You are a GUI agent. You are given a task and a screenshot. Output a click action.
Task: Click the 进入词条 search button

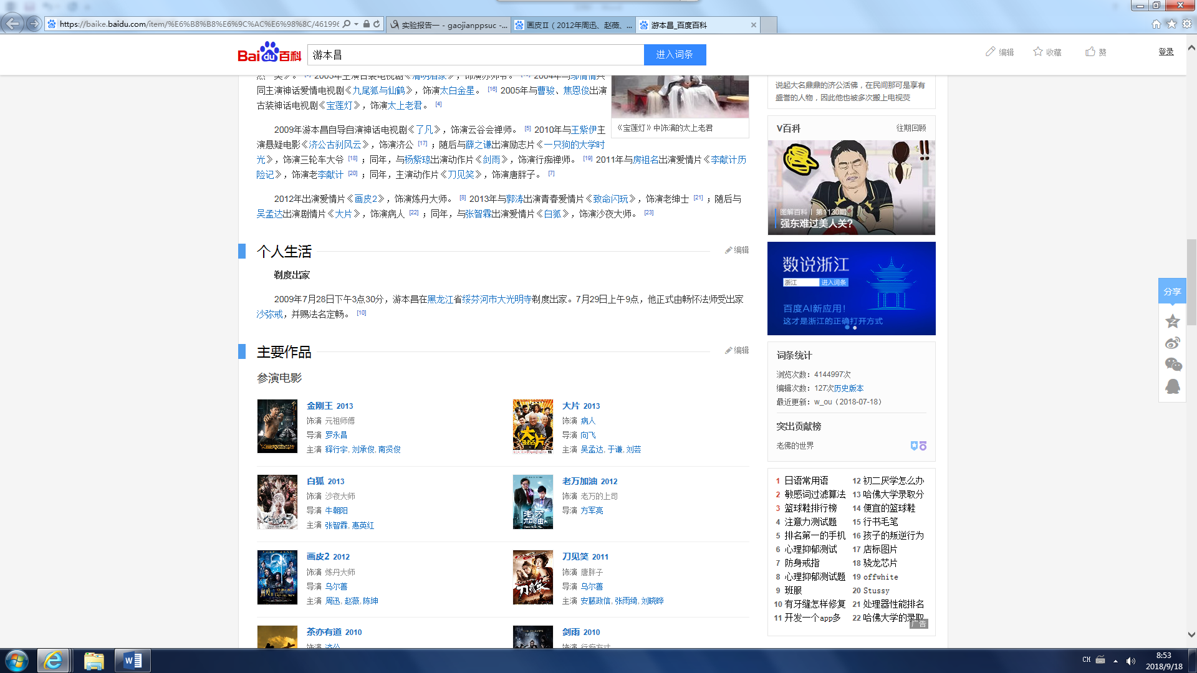point(675,55)
